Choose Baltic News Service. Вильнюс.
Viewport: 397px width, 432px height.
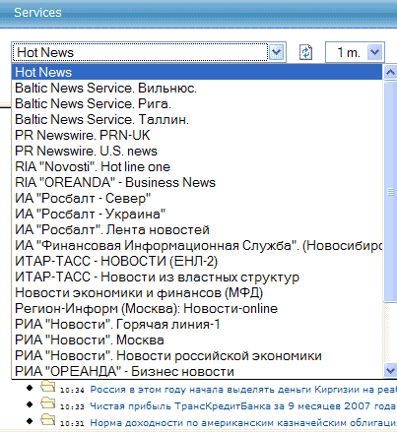[197, 88]
